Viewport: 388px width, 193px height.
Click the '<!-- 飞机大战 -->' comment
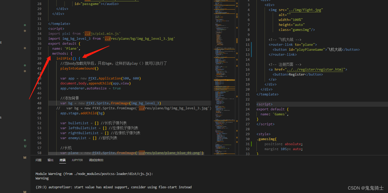285,40
